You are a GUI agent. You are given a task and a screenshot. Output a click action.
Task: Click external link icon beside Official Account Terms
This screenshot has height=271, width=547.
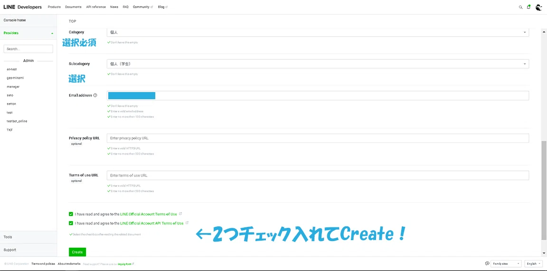point(180,214)
